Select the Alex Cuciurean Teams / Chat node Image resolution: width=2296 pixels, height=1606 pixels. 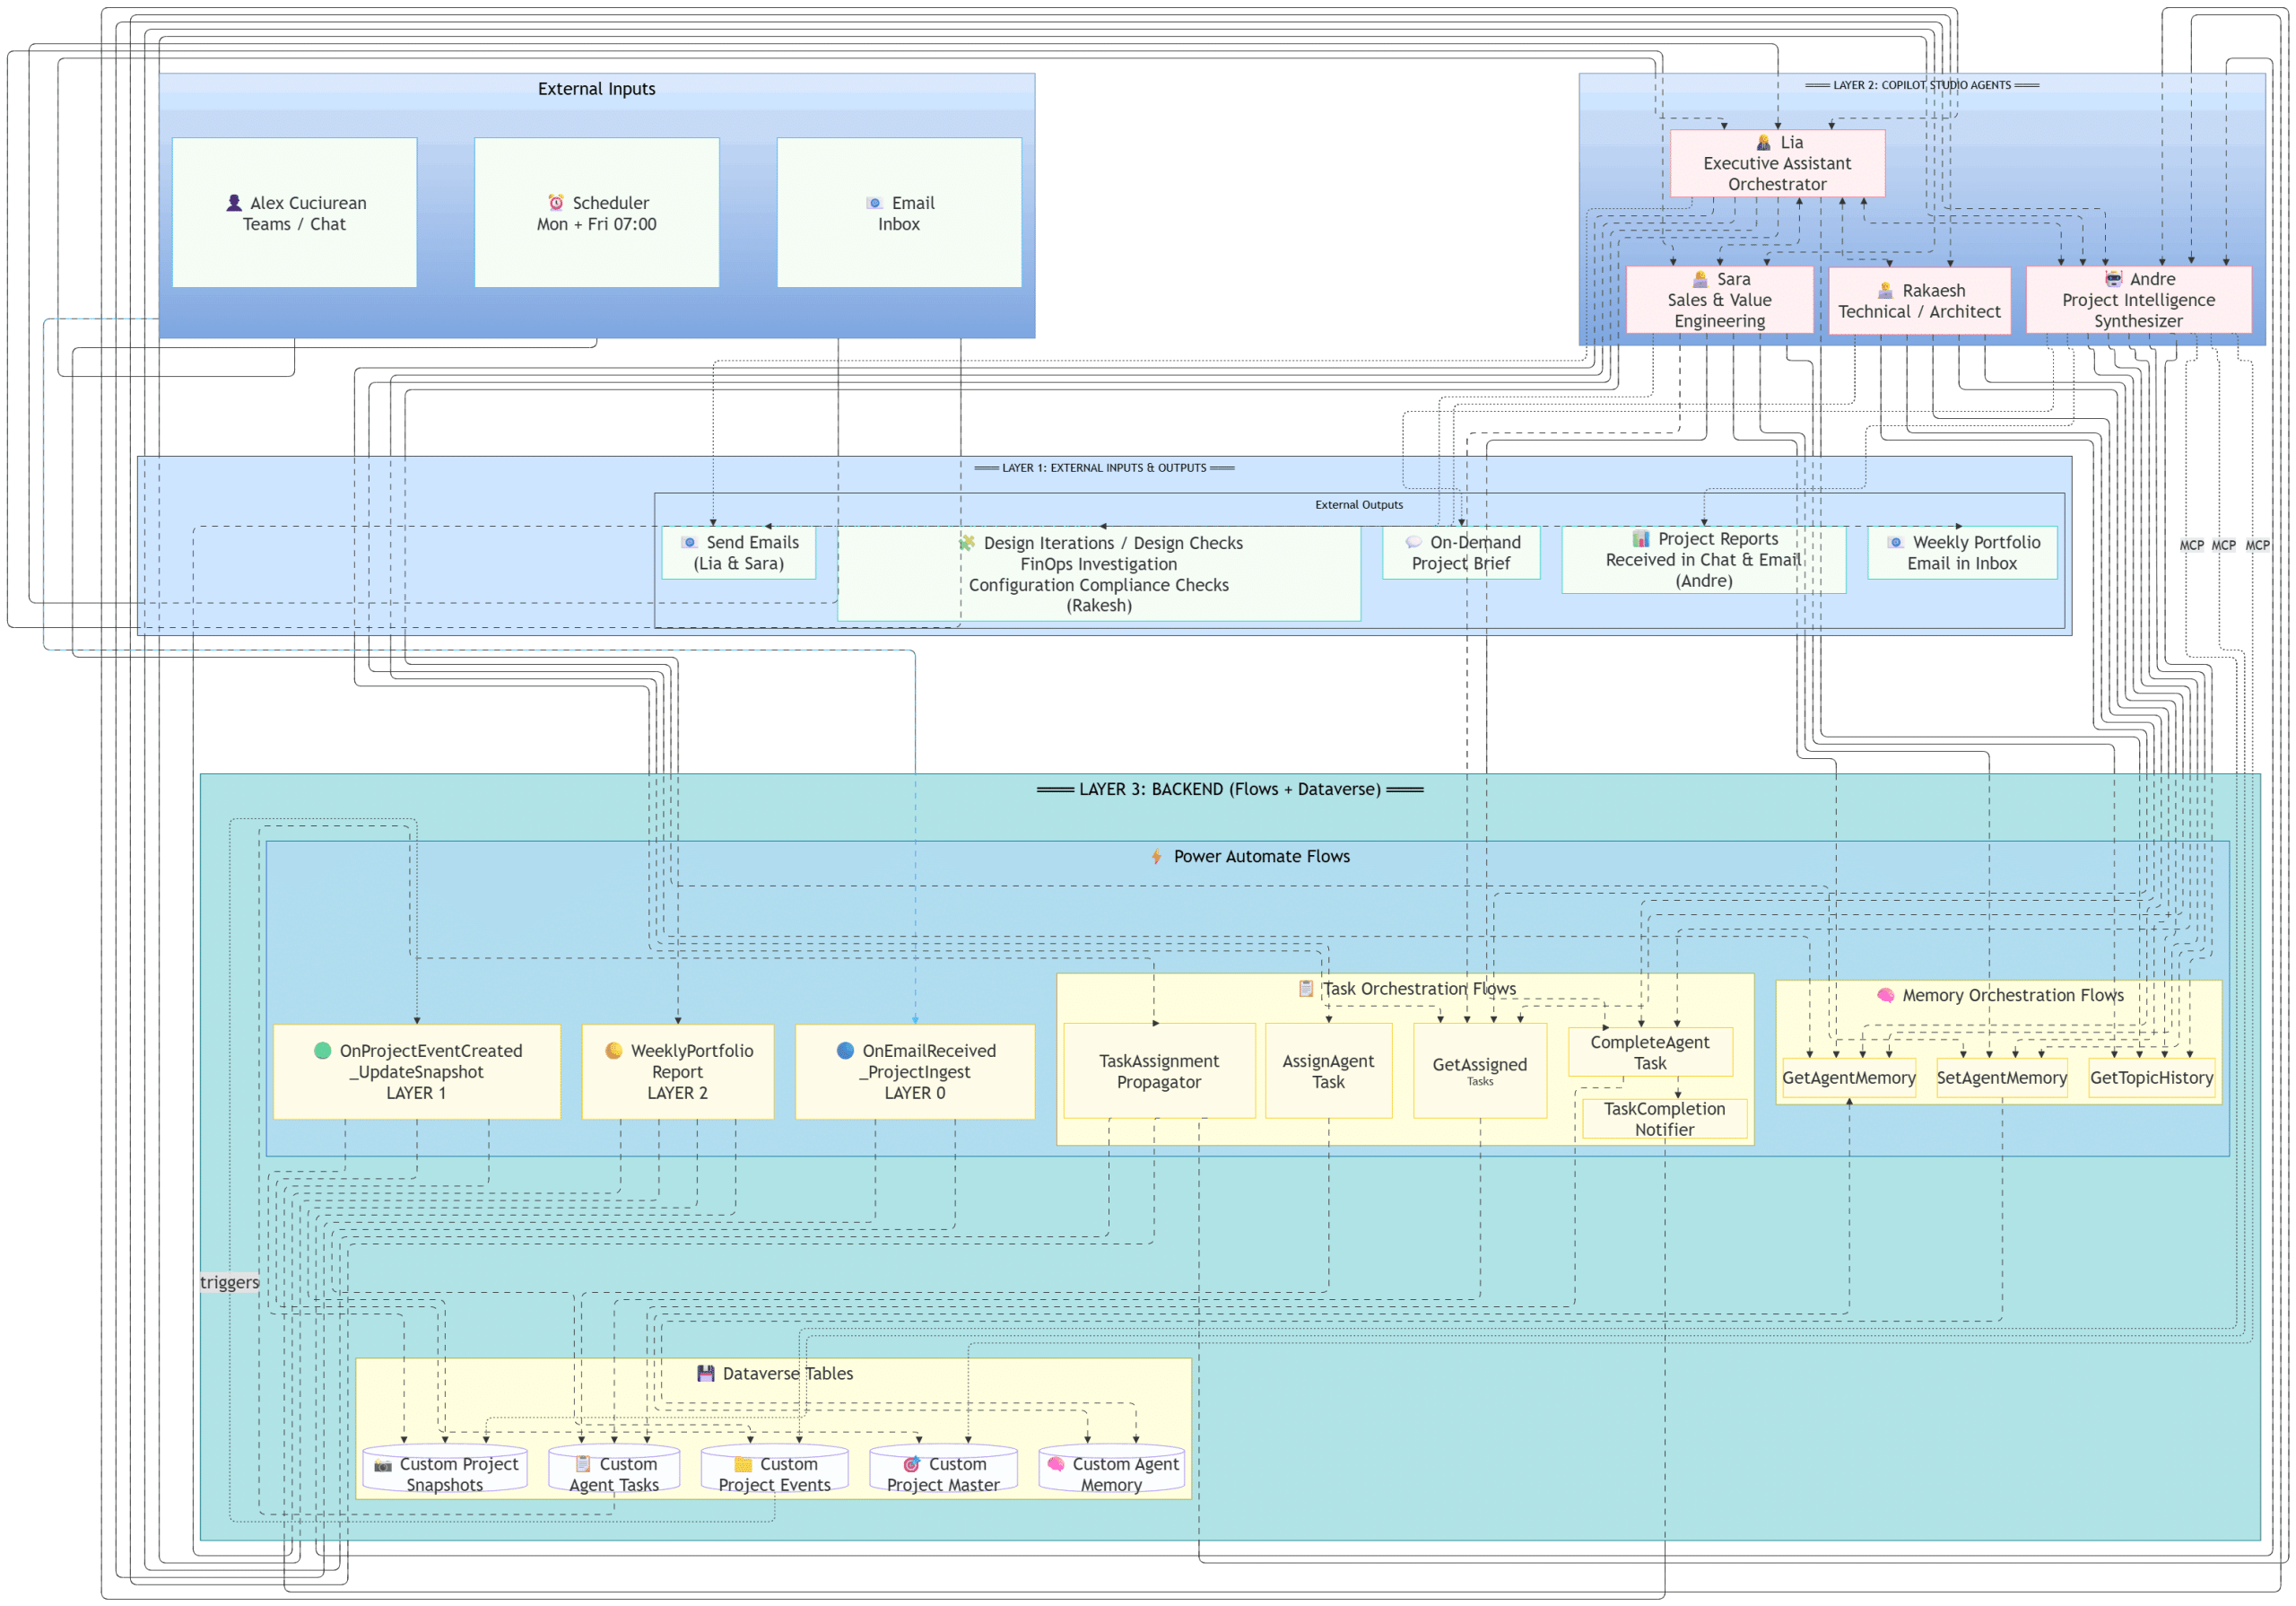(294, 214)
